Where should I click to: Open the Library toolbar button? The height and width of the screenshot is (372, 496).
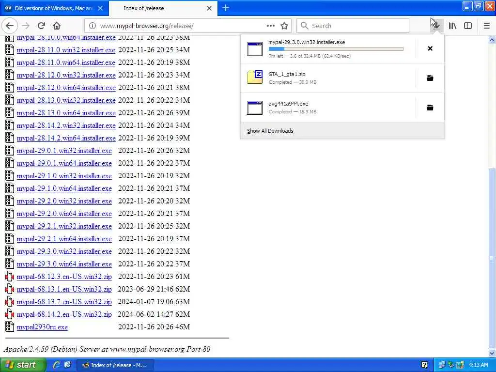[452, 26]
